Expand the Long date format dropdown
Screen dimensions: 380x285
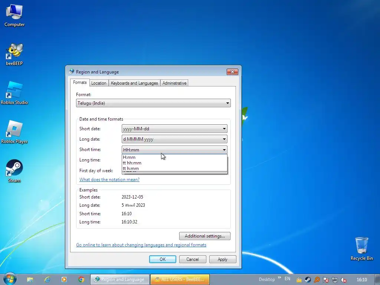(174, 139)
